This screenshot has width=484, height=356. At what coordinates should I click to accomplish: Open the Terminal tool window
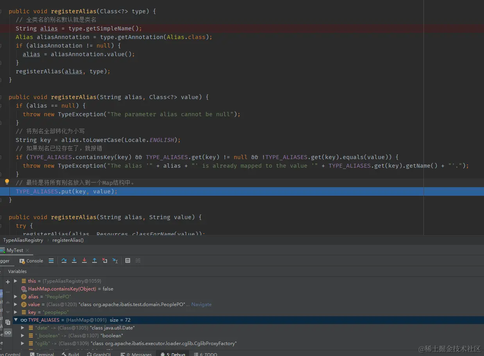click(42, 354)
